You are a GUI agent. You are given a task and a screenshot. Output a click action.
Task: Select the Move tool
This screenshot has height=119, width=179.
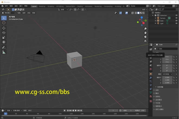coord(4,28)
